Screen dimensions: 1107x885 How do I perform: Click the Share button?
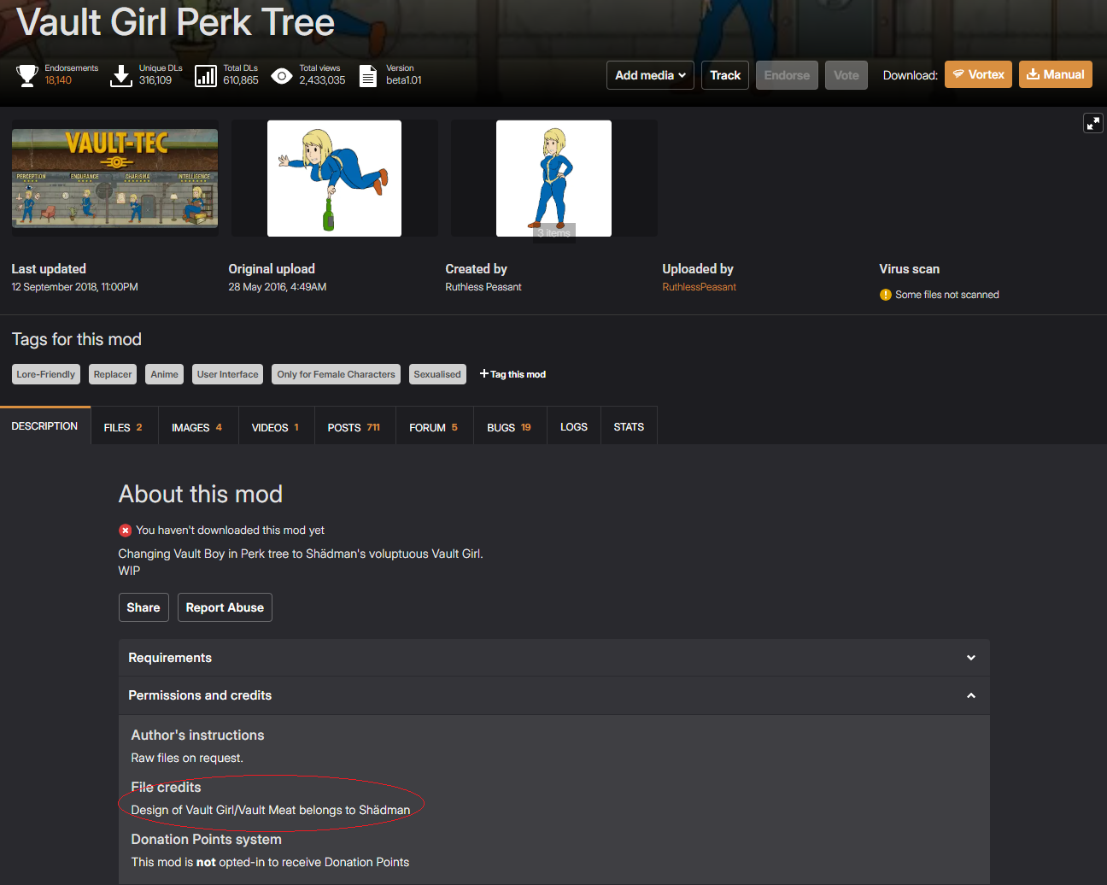pyautogui.click(x=143, y=607)
